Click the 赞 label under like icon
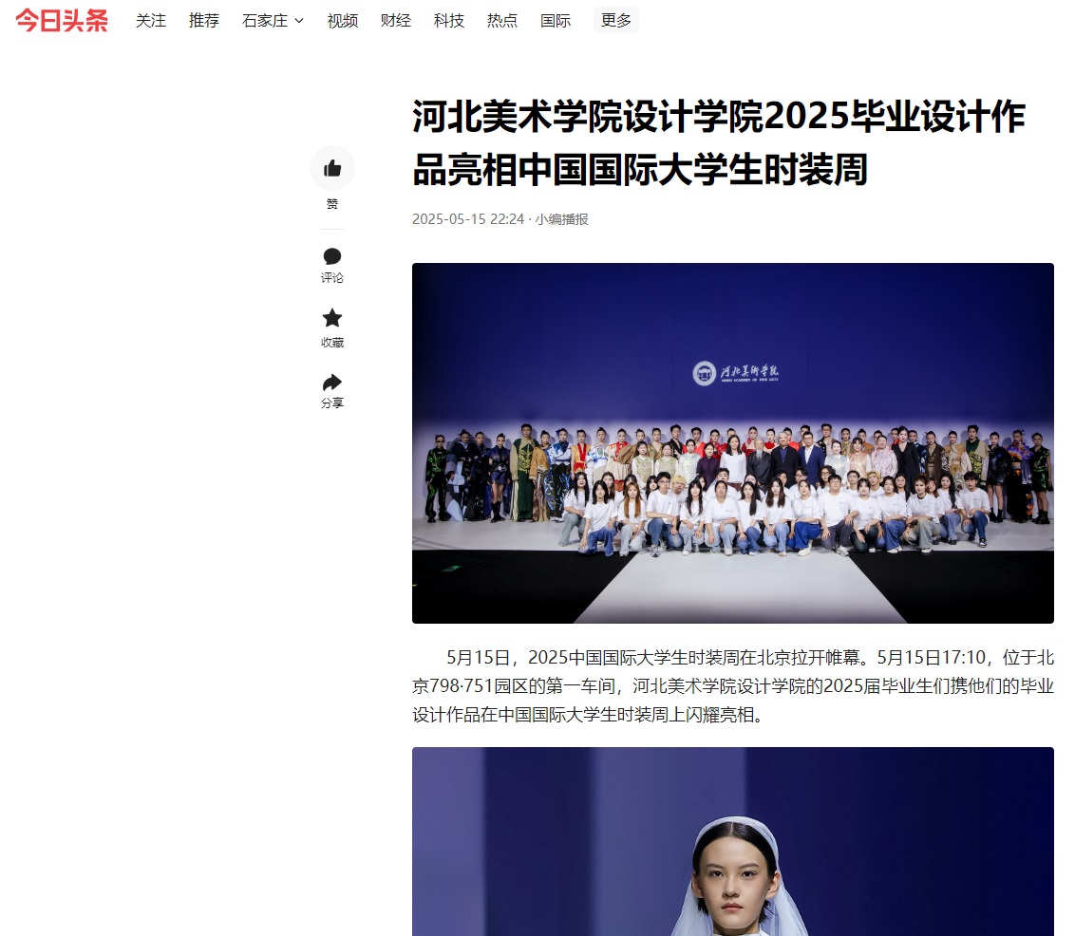 pyautogui.click(x=332, y=204)
